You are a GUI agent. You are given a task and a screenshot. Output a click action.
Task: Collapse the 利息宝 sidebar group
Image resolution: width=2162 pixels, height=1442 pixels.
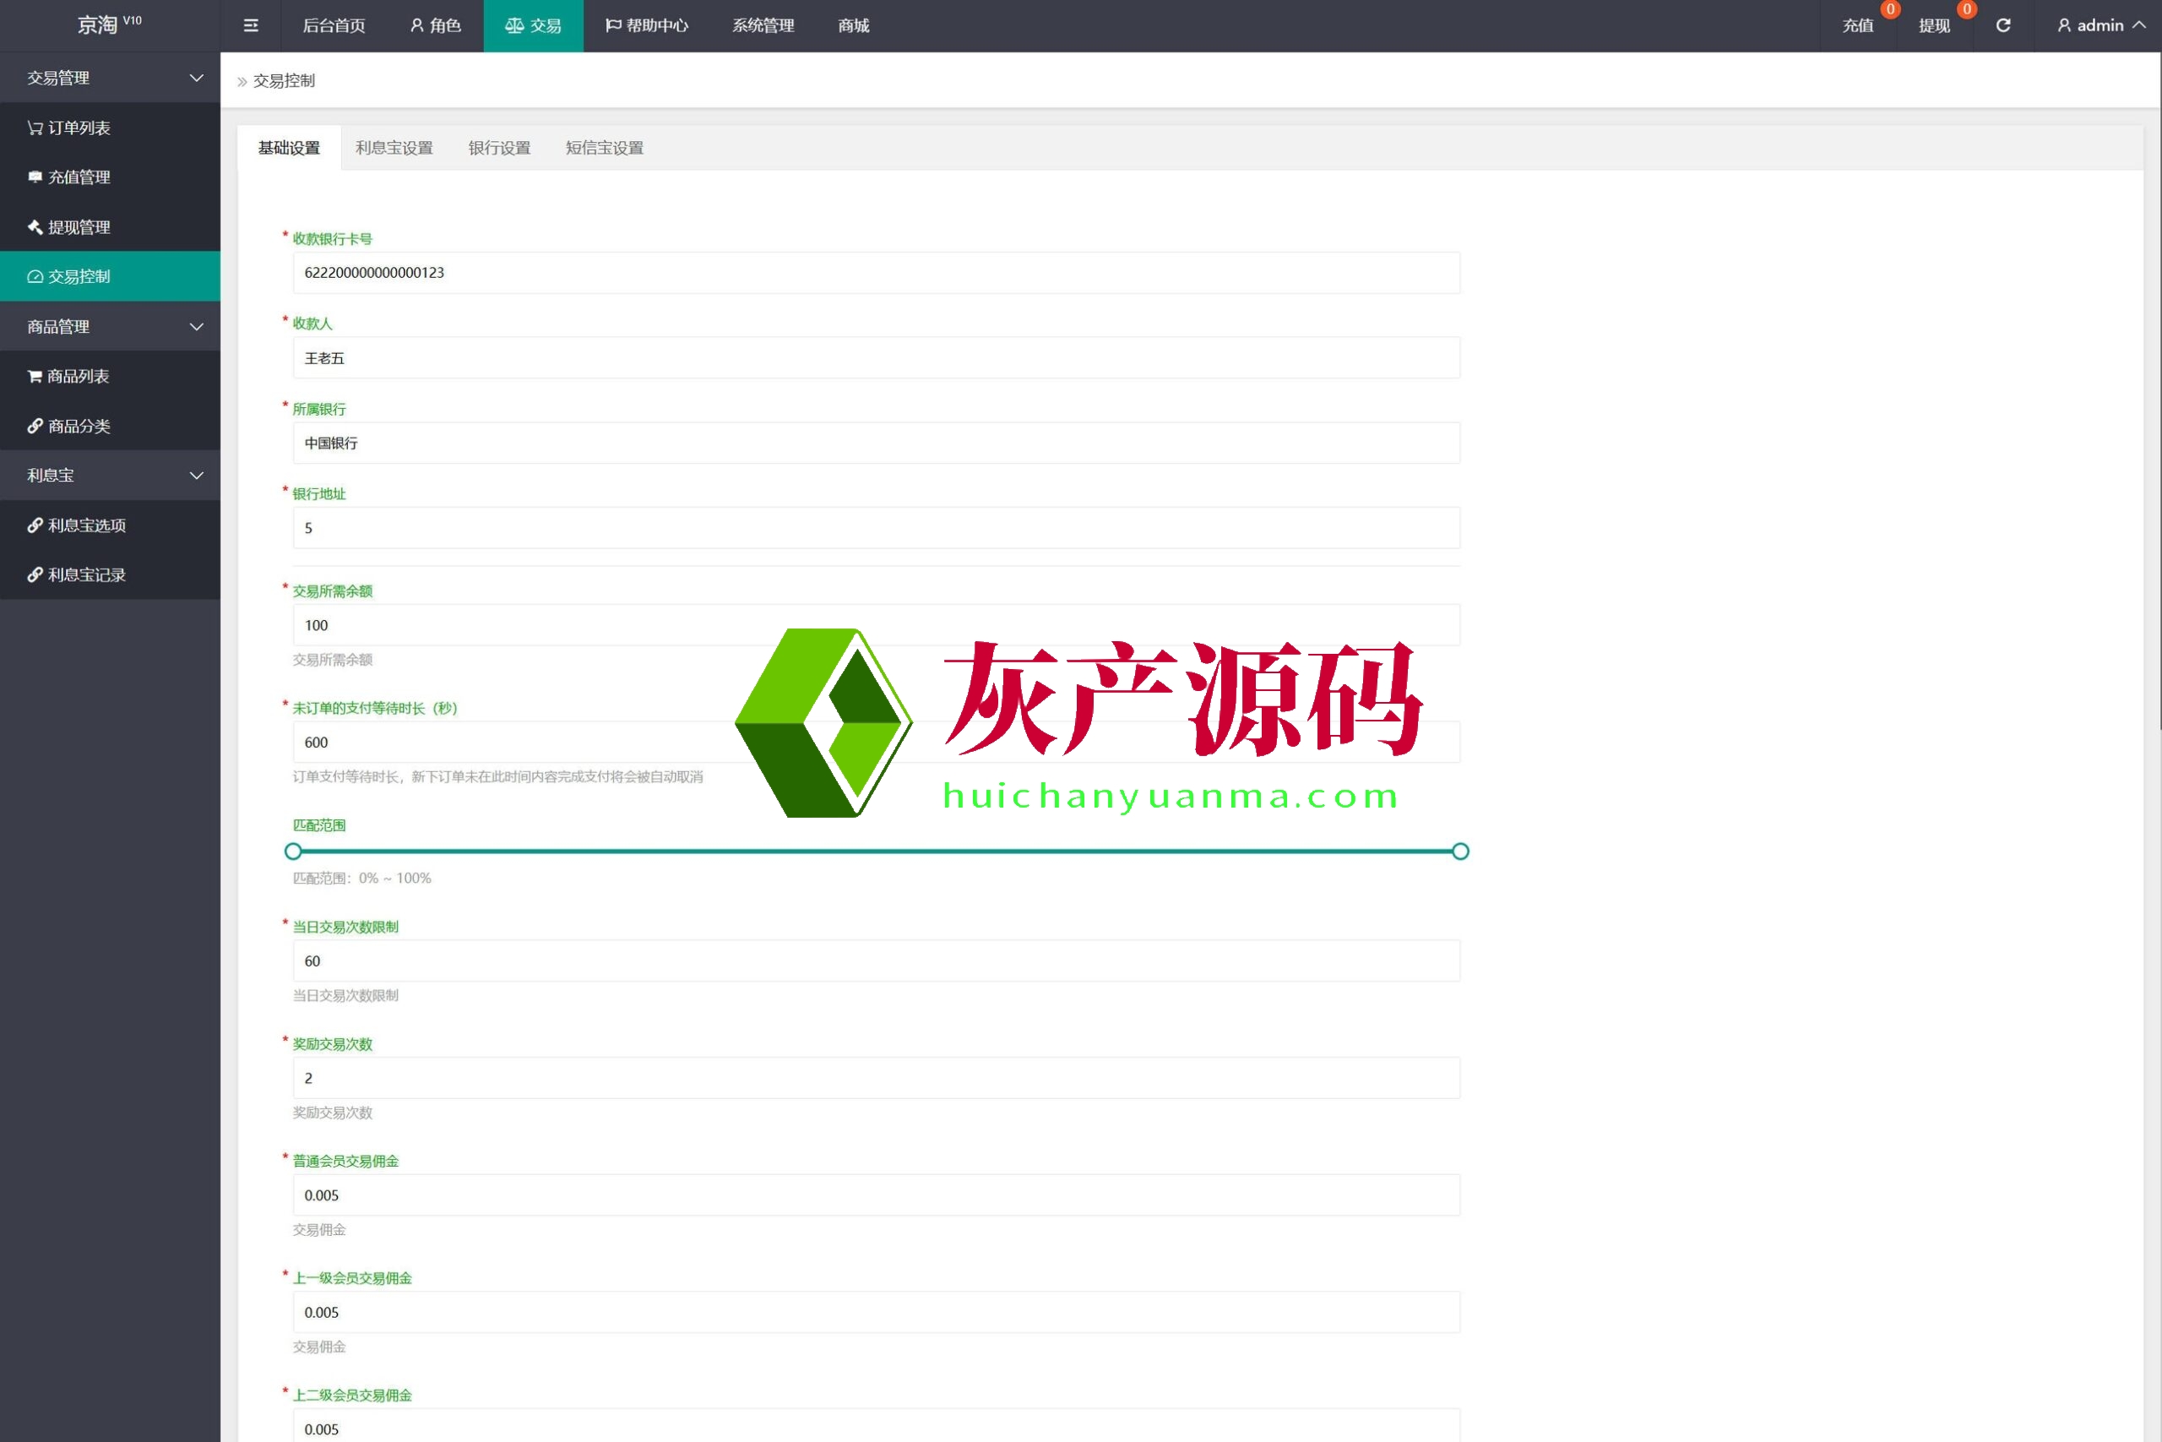(111, 476)
